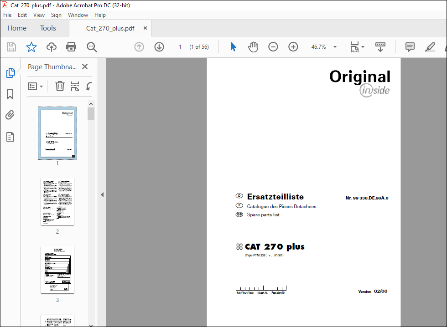Screen dimensions: 447x327
Task: Click the '(1 of 56)' page count
Action: click(x=199, y=47)
